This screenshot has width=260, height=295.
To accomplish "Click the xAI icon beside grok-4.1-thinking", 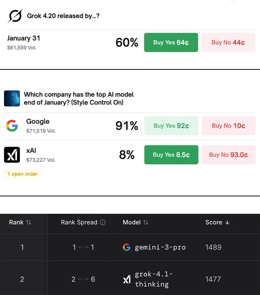I will click(x=127, y=279).
